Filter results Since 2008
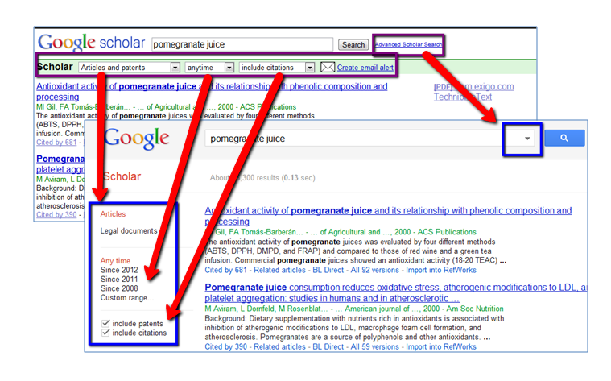This screenshot has width=611, height=381. pyautogui.click(x=119, y=288)
